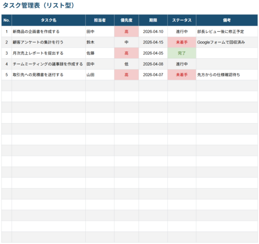Click the note Googleフォームで回収済み

pos(220,42)
